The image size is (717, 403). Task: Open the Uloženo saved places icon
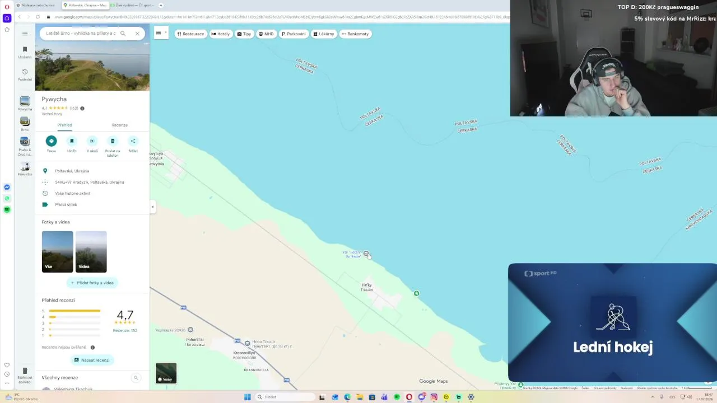tap(25, 52)
